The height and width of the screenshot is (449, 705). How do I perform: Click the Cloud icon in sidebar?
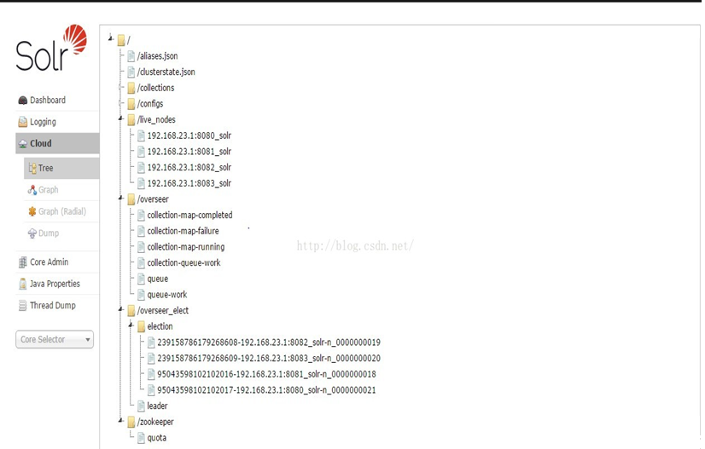tap(22, 144)
